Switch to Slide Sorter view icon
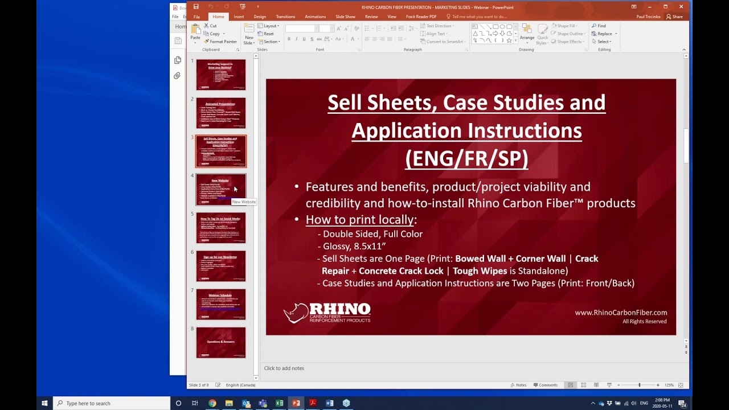This screenshot has width=729, height=410. click(x=583, y=385)
